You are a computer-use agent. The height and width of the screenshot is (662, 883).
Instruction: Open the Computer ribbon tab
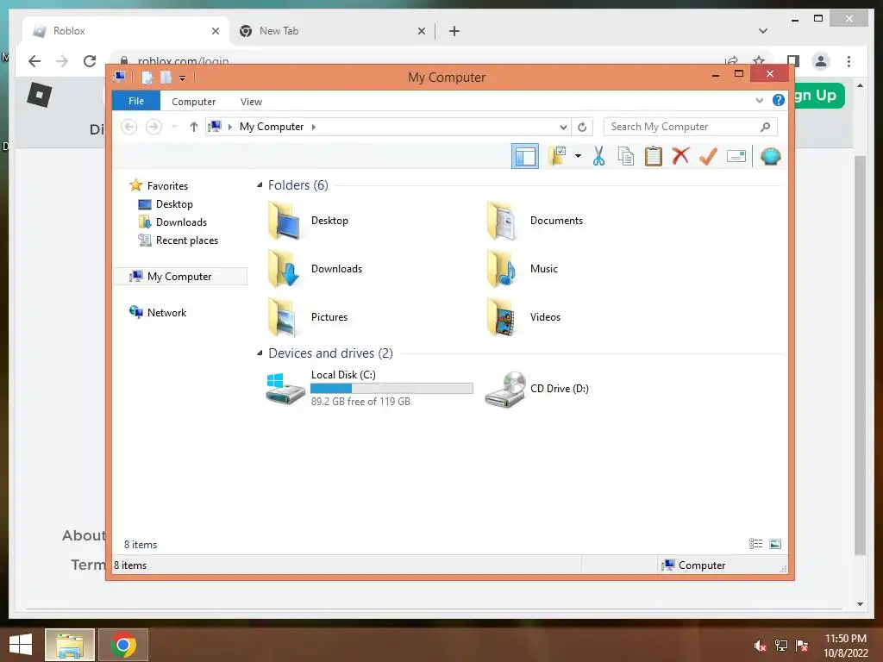[x=194, y=102]
